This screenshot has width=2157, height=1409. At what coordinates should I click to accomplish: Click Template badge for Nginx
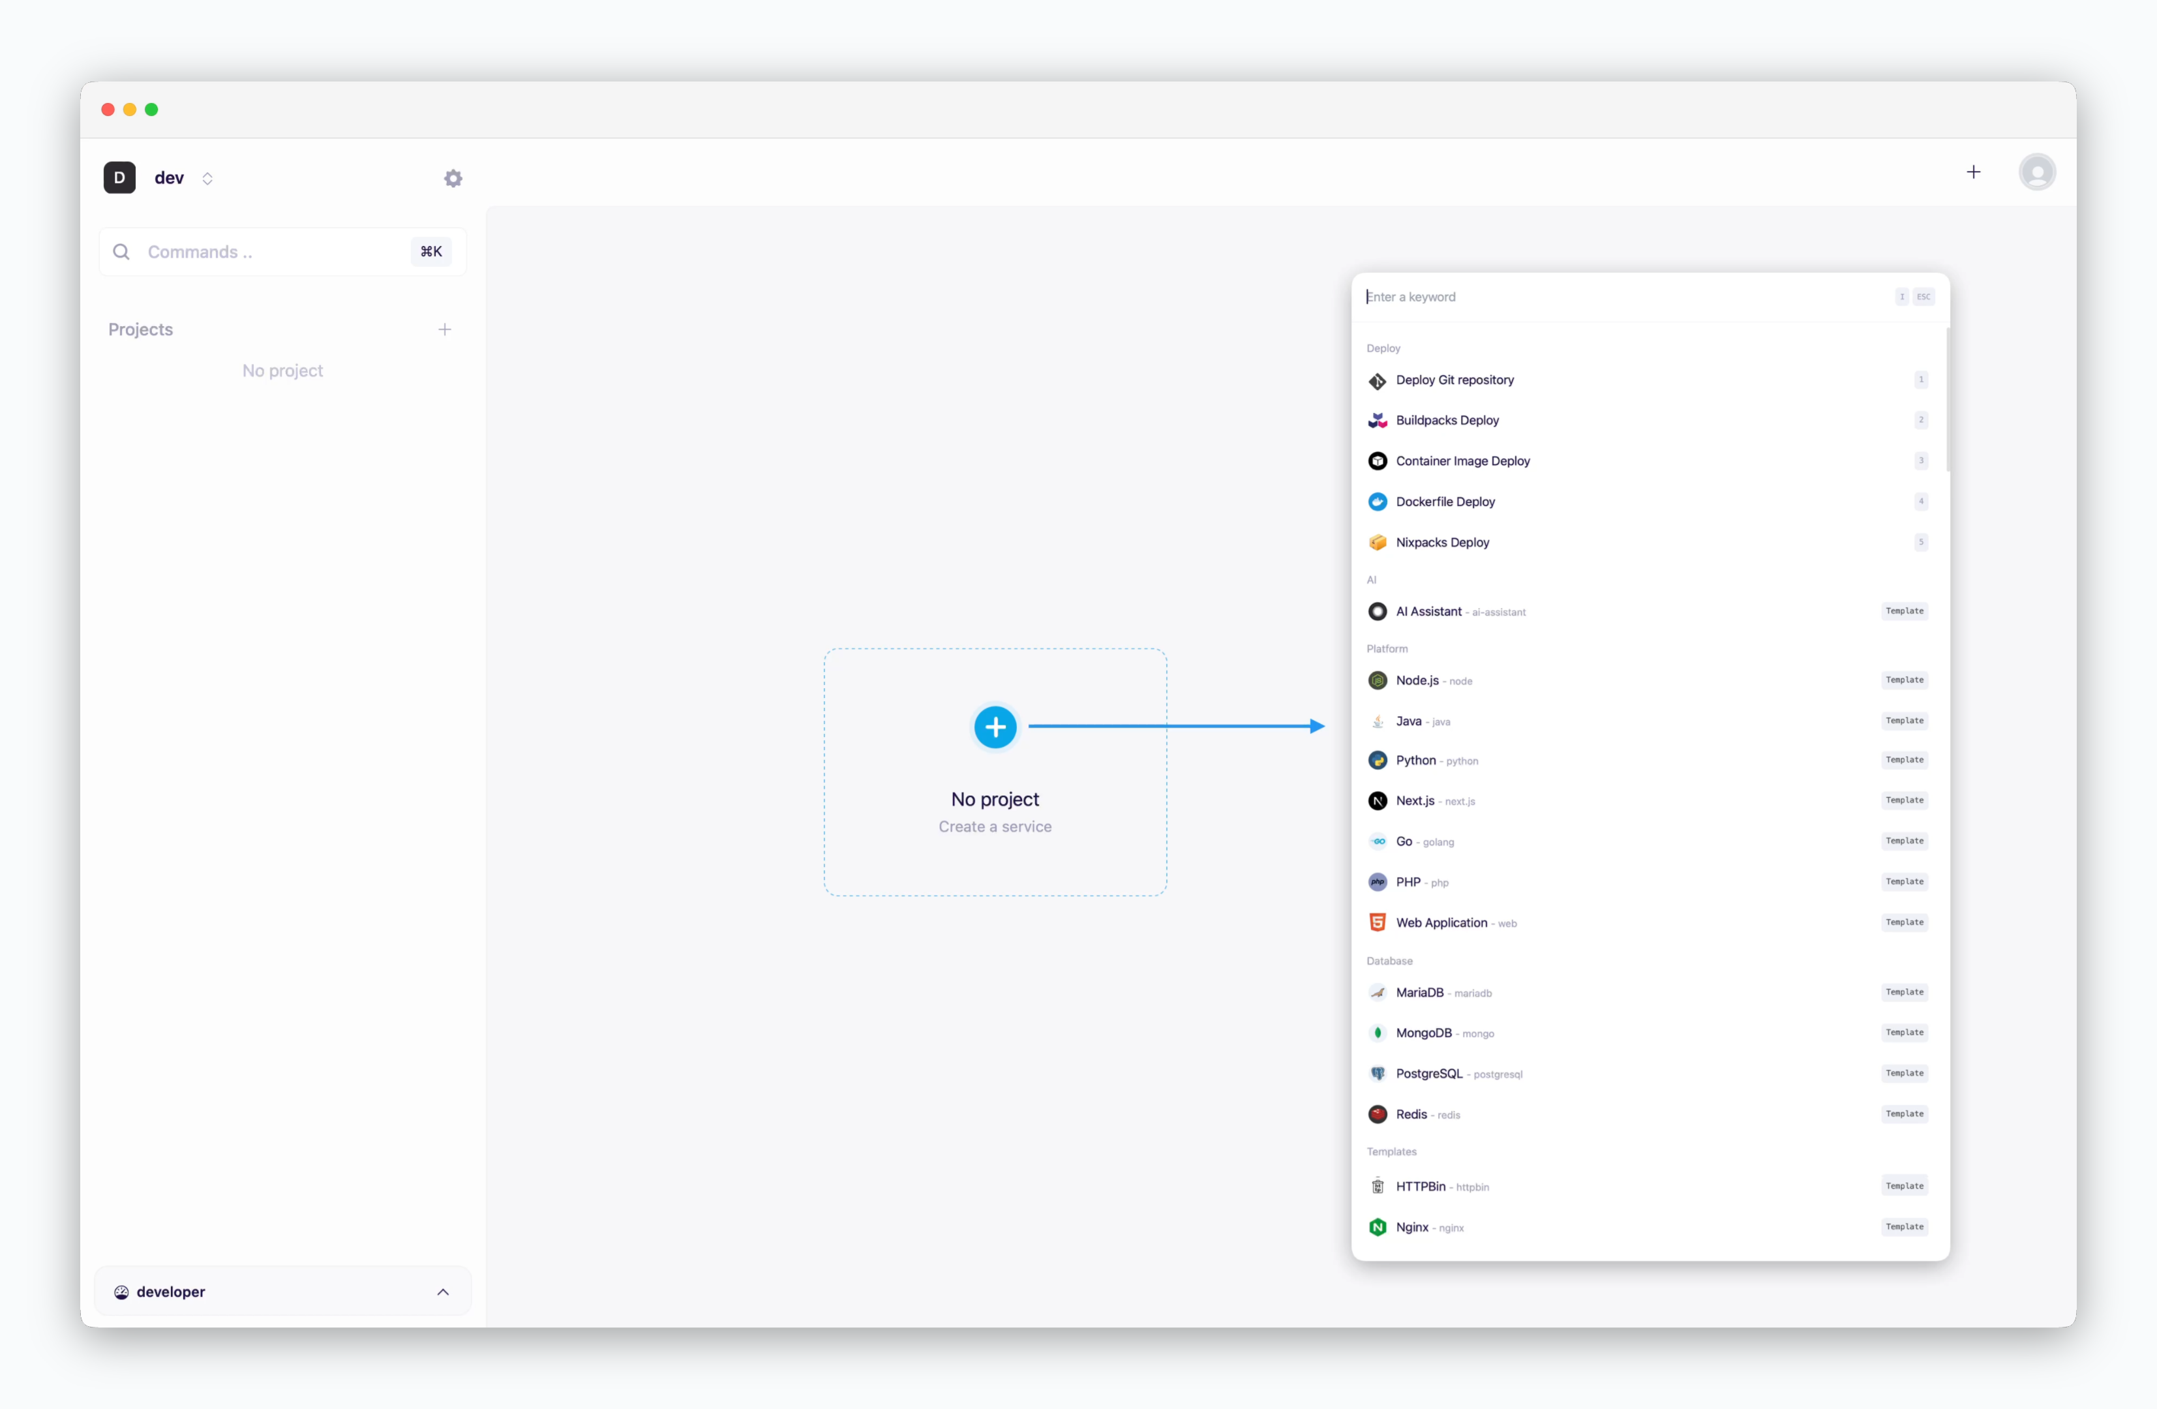pyautogui.click(x=1904, y=1227)
